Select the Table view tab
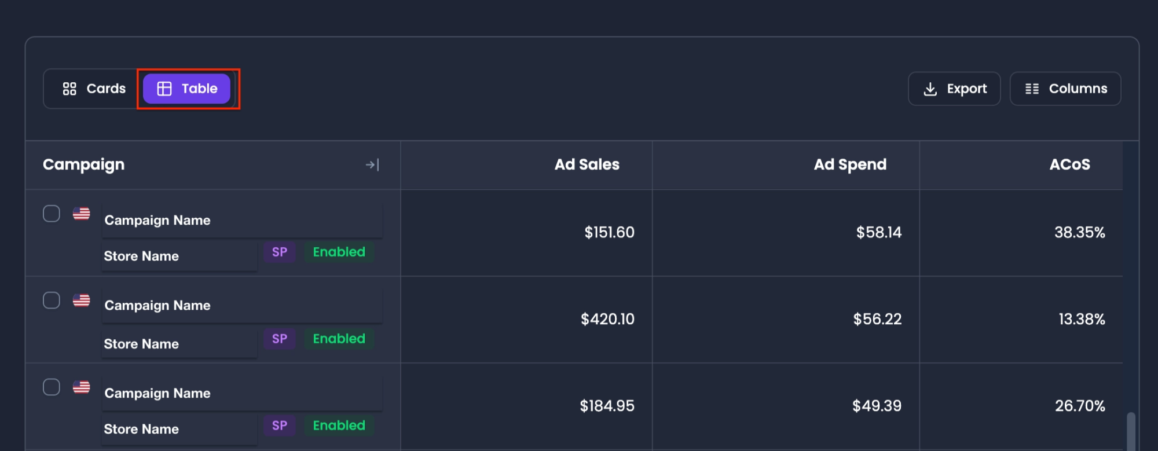Image resolution: width=1158 pixels, height=451 pixels. coord(186,89)
